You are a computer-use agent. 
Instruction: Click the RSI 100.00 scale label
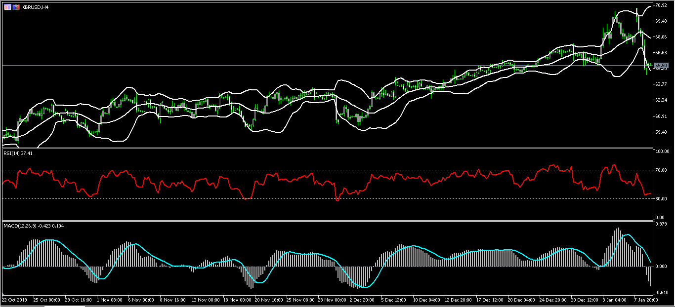click(x=662, y=152)
